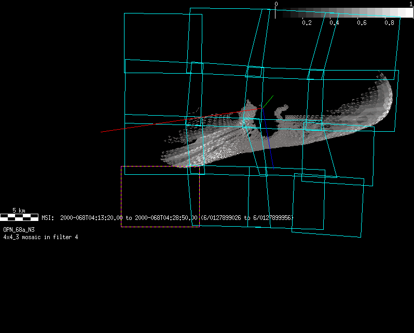Click the MSI timestamp range text
The height and width of the screenshot is (333, 414).
pos(168,218)
